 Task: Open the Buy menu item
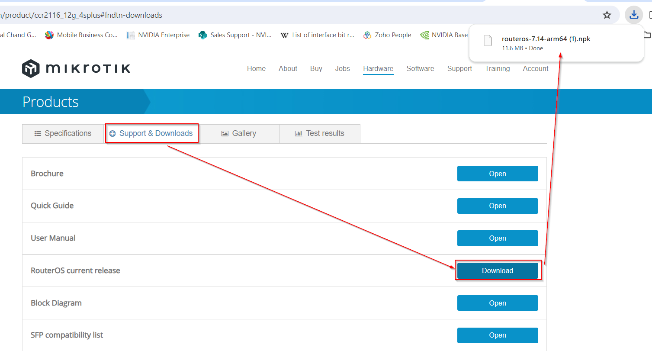pos(316,68)
